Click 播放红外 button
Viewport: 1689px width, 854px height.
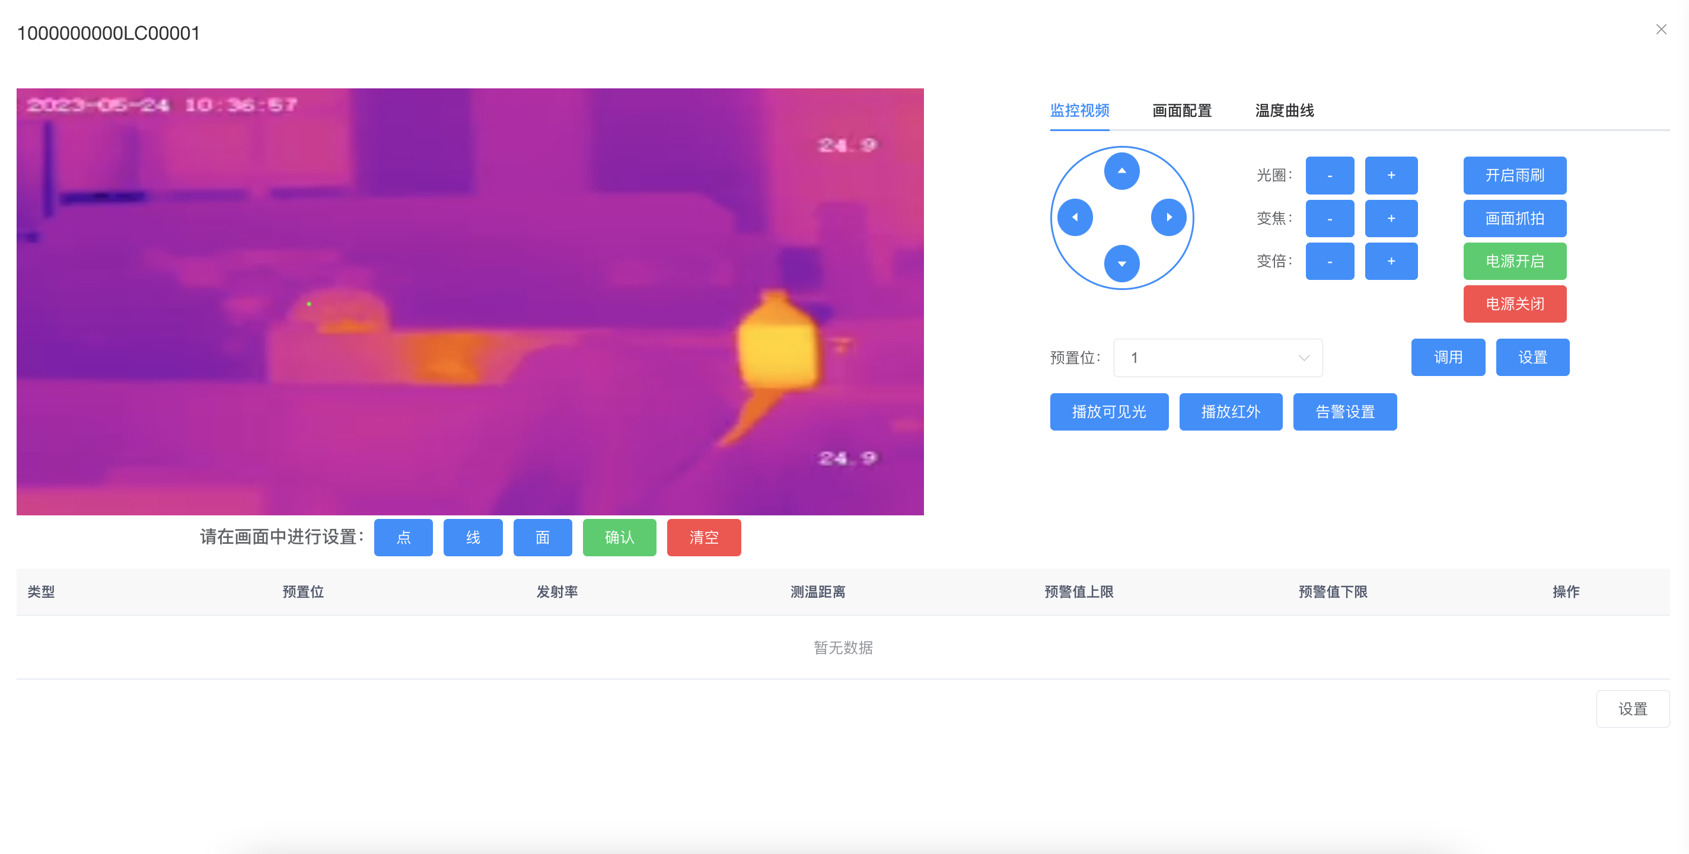click(x=1230, y=412)
